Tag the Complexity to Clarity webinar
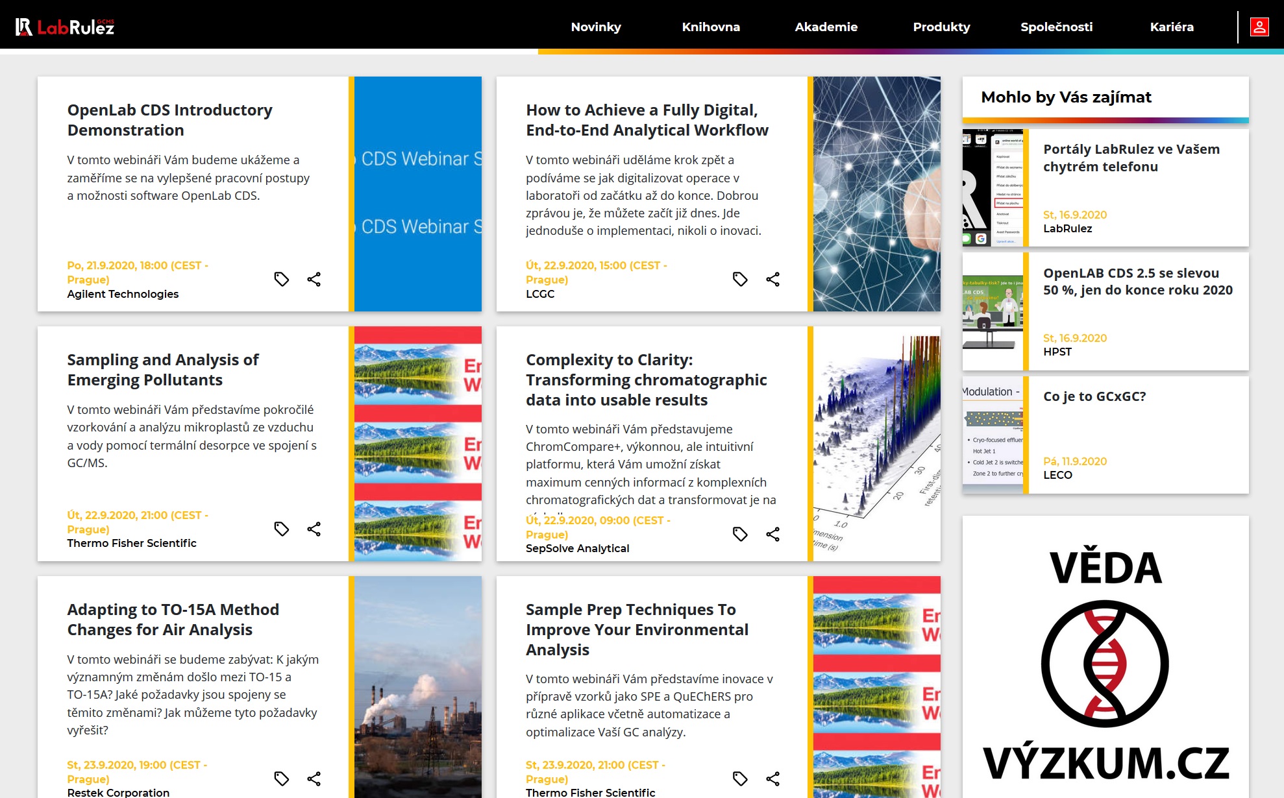 tap(740, 534)
